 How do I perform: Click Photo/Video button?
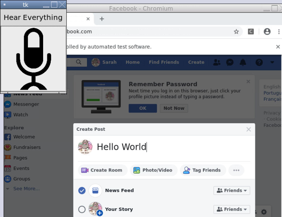tap(153, 170)
